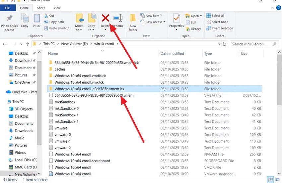Click the Cut scissors command
The height and width of the screenshot is (183, 282).
tap(49, 16)
